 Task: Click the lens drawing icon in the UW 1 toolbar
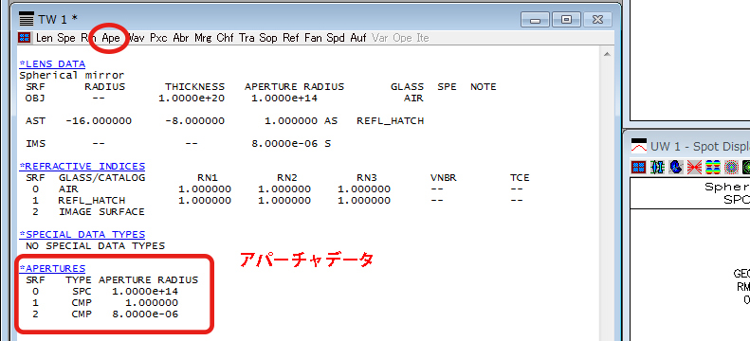(x=658, y=167)
